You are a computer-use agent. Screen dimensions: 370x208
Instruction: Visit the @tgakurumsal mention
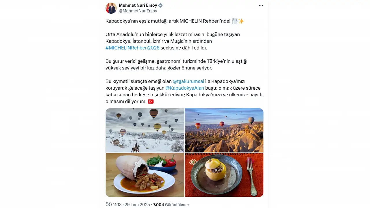(188, 81)
